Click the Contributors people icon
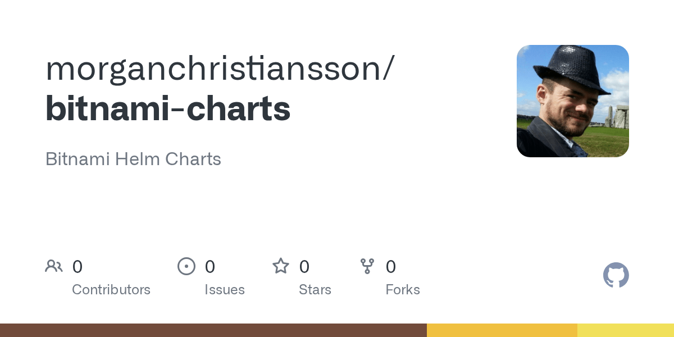The image size is (674, 337). coord(54,266)
